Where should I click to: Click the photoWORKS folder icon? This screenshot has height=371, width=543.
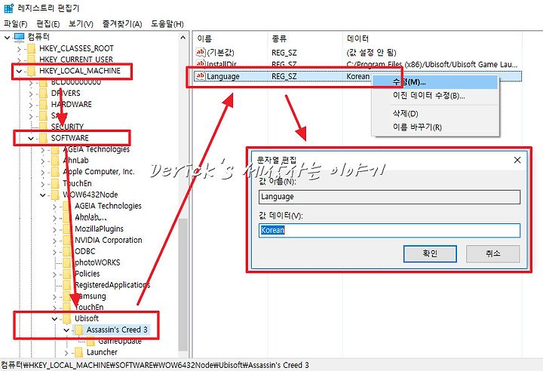tap(67, 262)
